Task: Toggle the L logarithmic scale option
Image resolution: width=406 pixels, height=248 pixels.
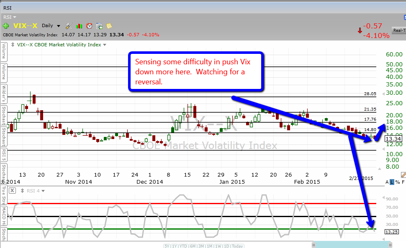Action: [392, 182]
